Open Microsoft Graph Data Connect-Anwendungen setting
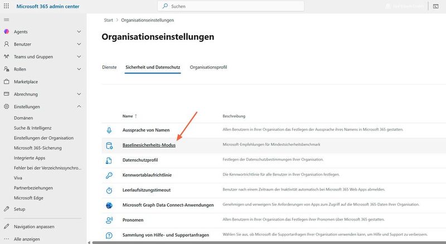The height and width of the screenshot is (244, 446). click(168, 205)
